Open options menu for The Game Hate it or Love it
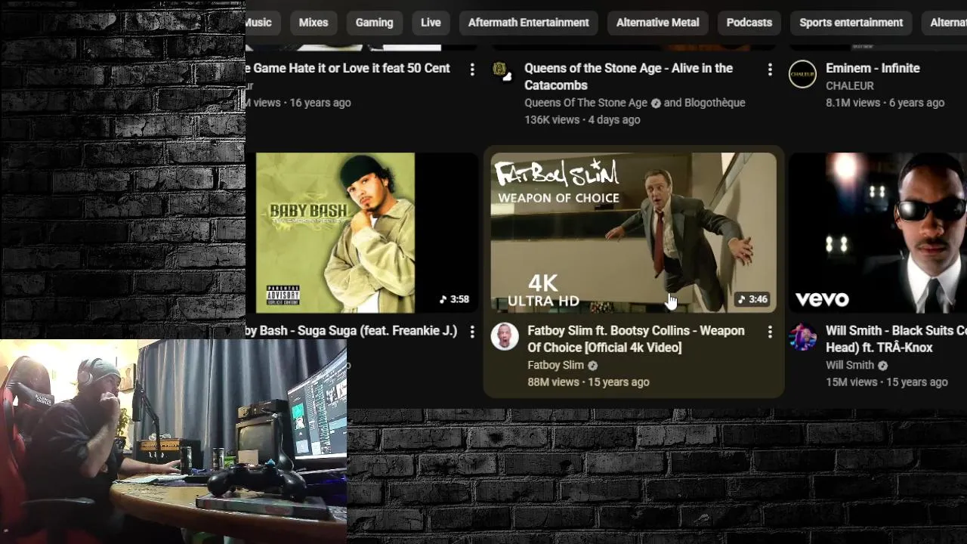 472,70
